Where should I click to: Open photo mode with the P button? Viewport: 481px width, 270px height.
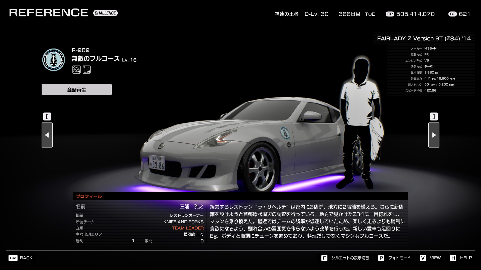coord(381,258)
